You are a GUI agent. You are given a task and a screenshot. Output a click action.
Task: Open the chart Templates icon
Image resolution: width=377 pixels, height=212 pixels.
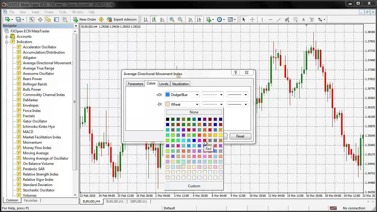[x=230, y=19]
